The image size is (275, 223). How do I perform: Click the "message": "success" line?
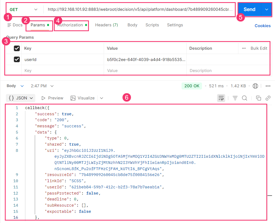coord(60,126)
